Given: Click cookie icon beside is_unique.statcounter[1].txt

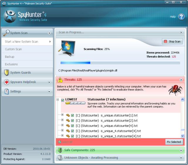Looking at the screenshot, I should 68,115.
